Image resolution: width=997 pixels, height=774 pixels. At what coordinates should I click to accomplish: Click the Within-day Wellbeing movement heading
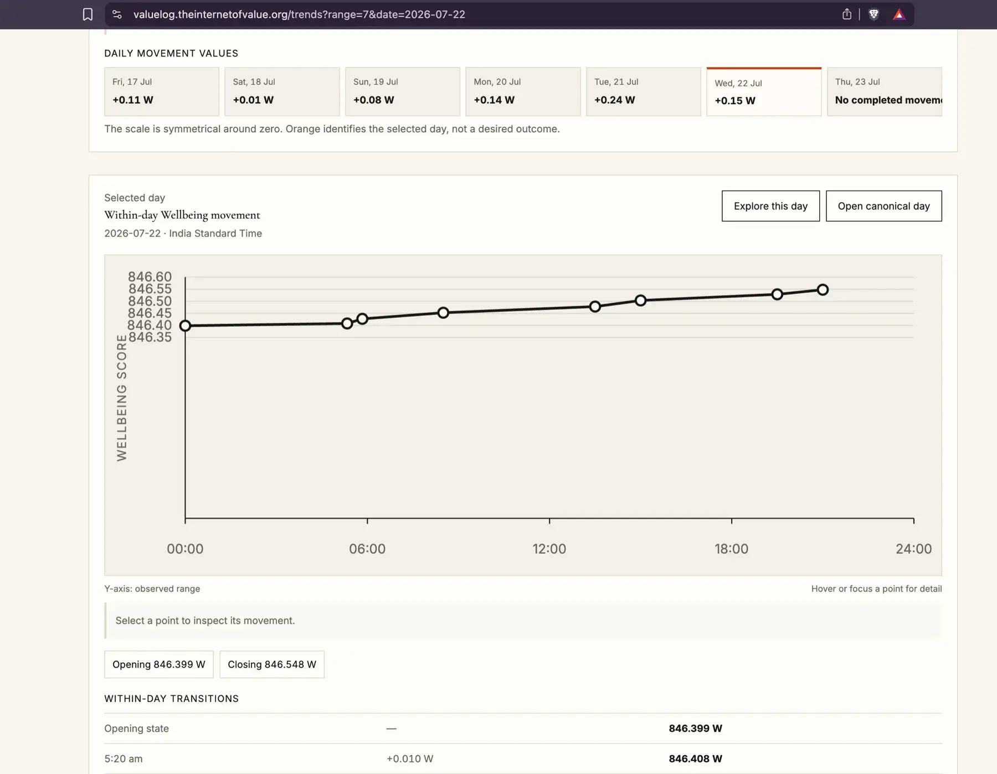182,215
